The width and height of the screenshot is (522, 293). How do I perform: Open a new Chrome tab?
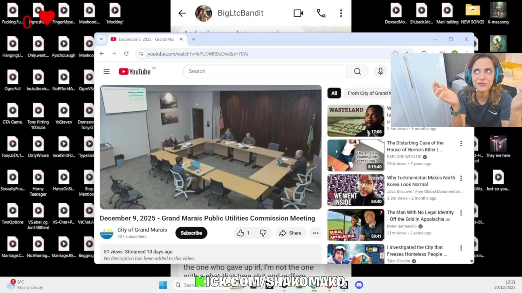point(194,39)
